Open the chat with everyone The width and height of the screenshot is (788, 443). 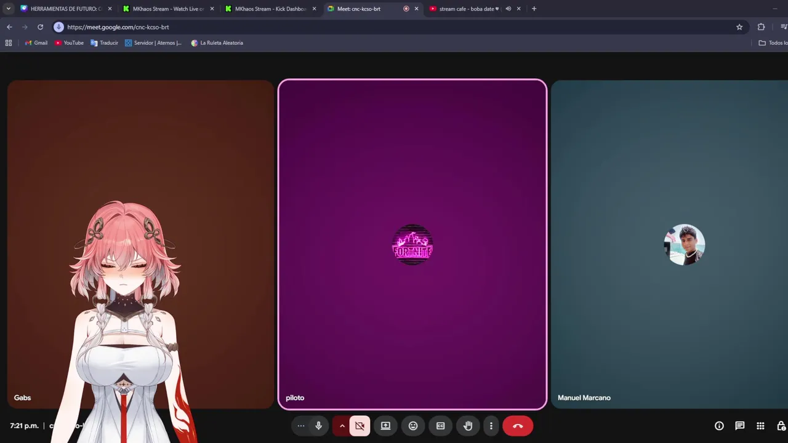click(x=740, y=426)
